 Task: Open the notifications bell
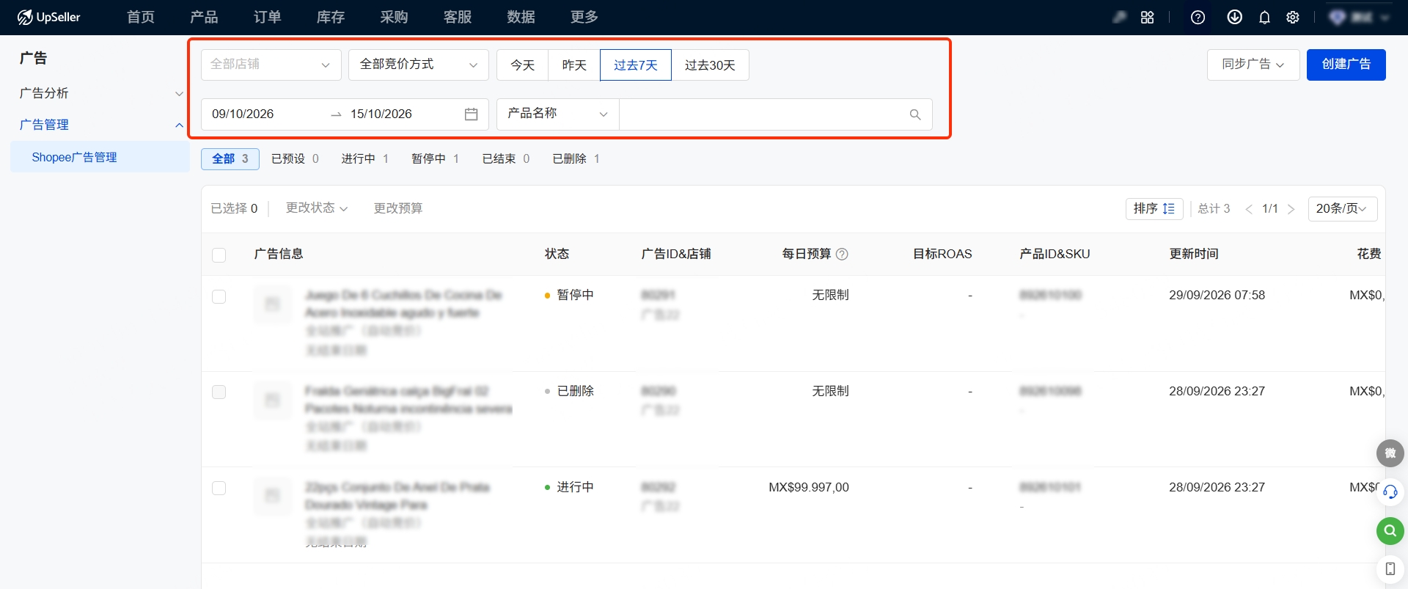[1264, 17]
